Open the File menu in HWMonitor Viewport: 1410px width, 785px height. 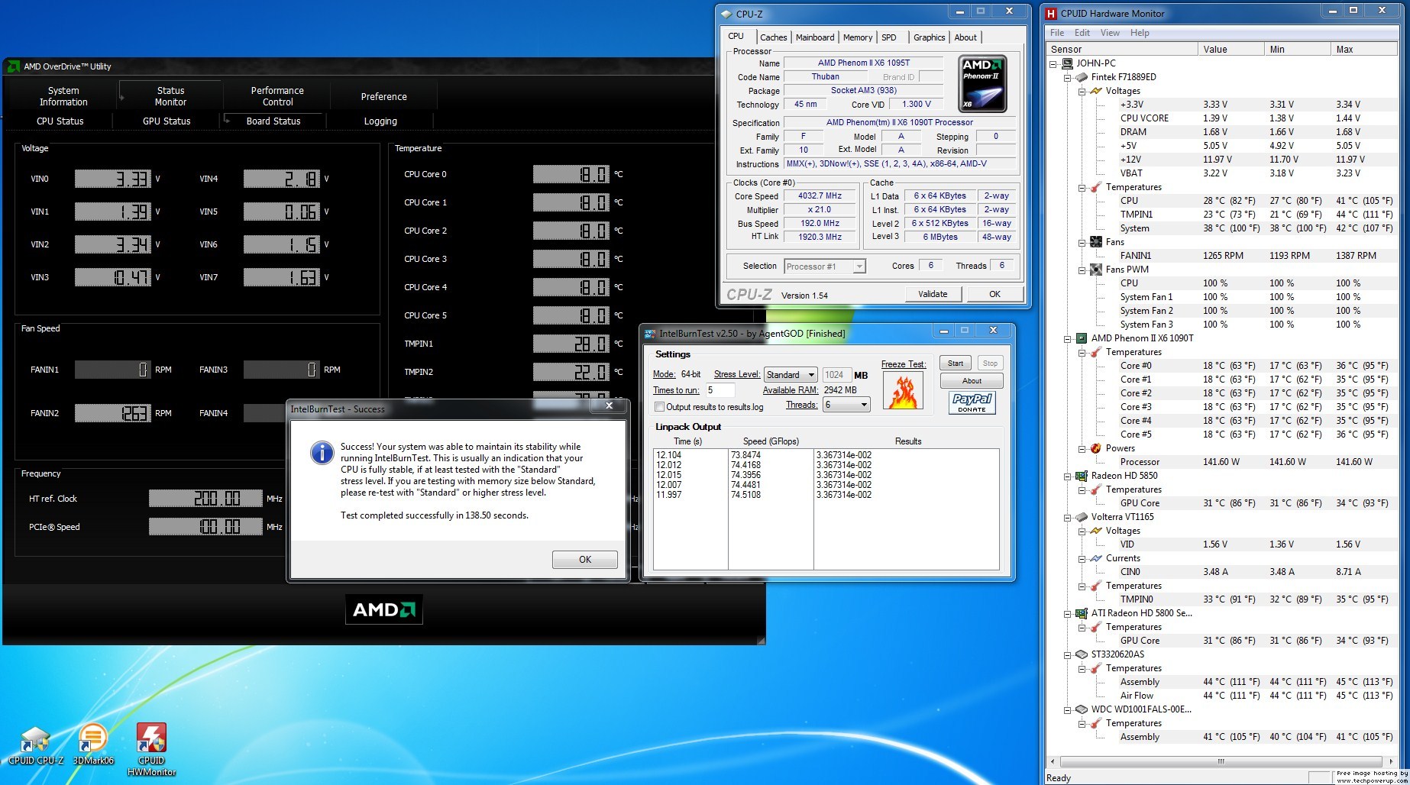pos(1057,33)
